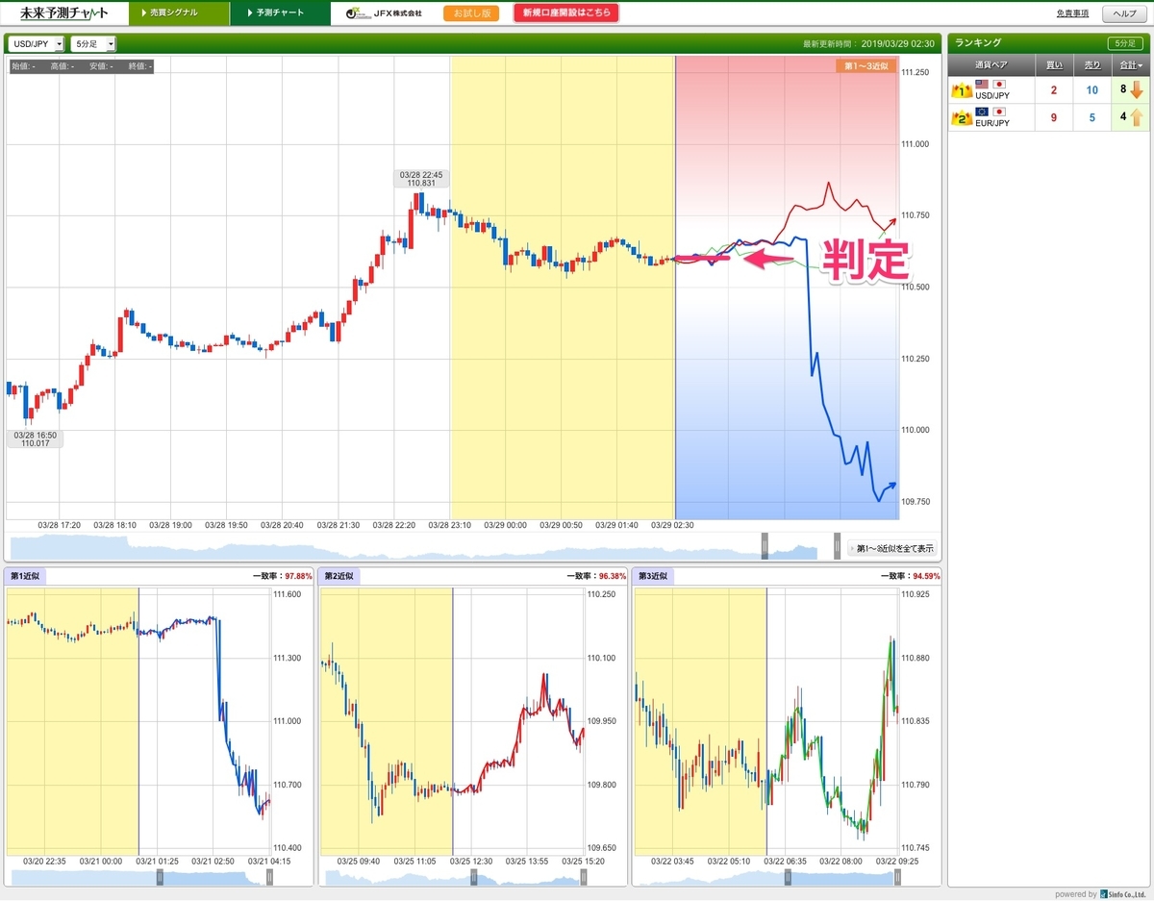Switch to the 予測チャート tab
This screenshot has width=1154, height=901.
click(280, 13)
